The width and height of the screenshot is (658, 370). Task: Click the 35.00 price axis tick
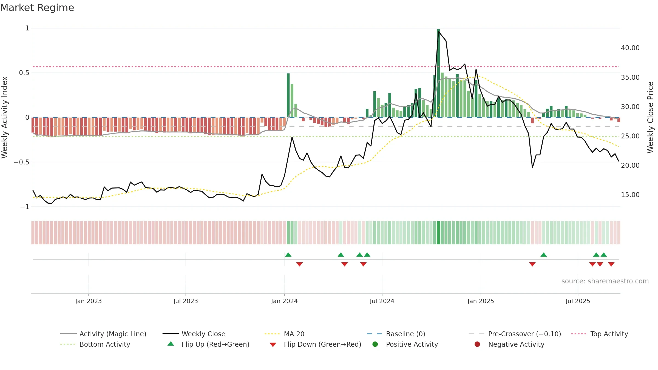630,78
